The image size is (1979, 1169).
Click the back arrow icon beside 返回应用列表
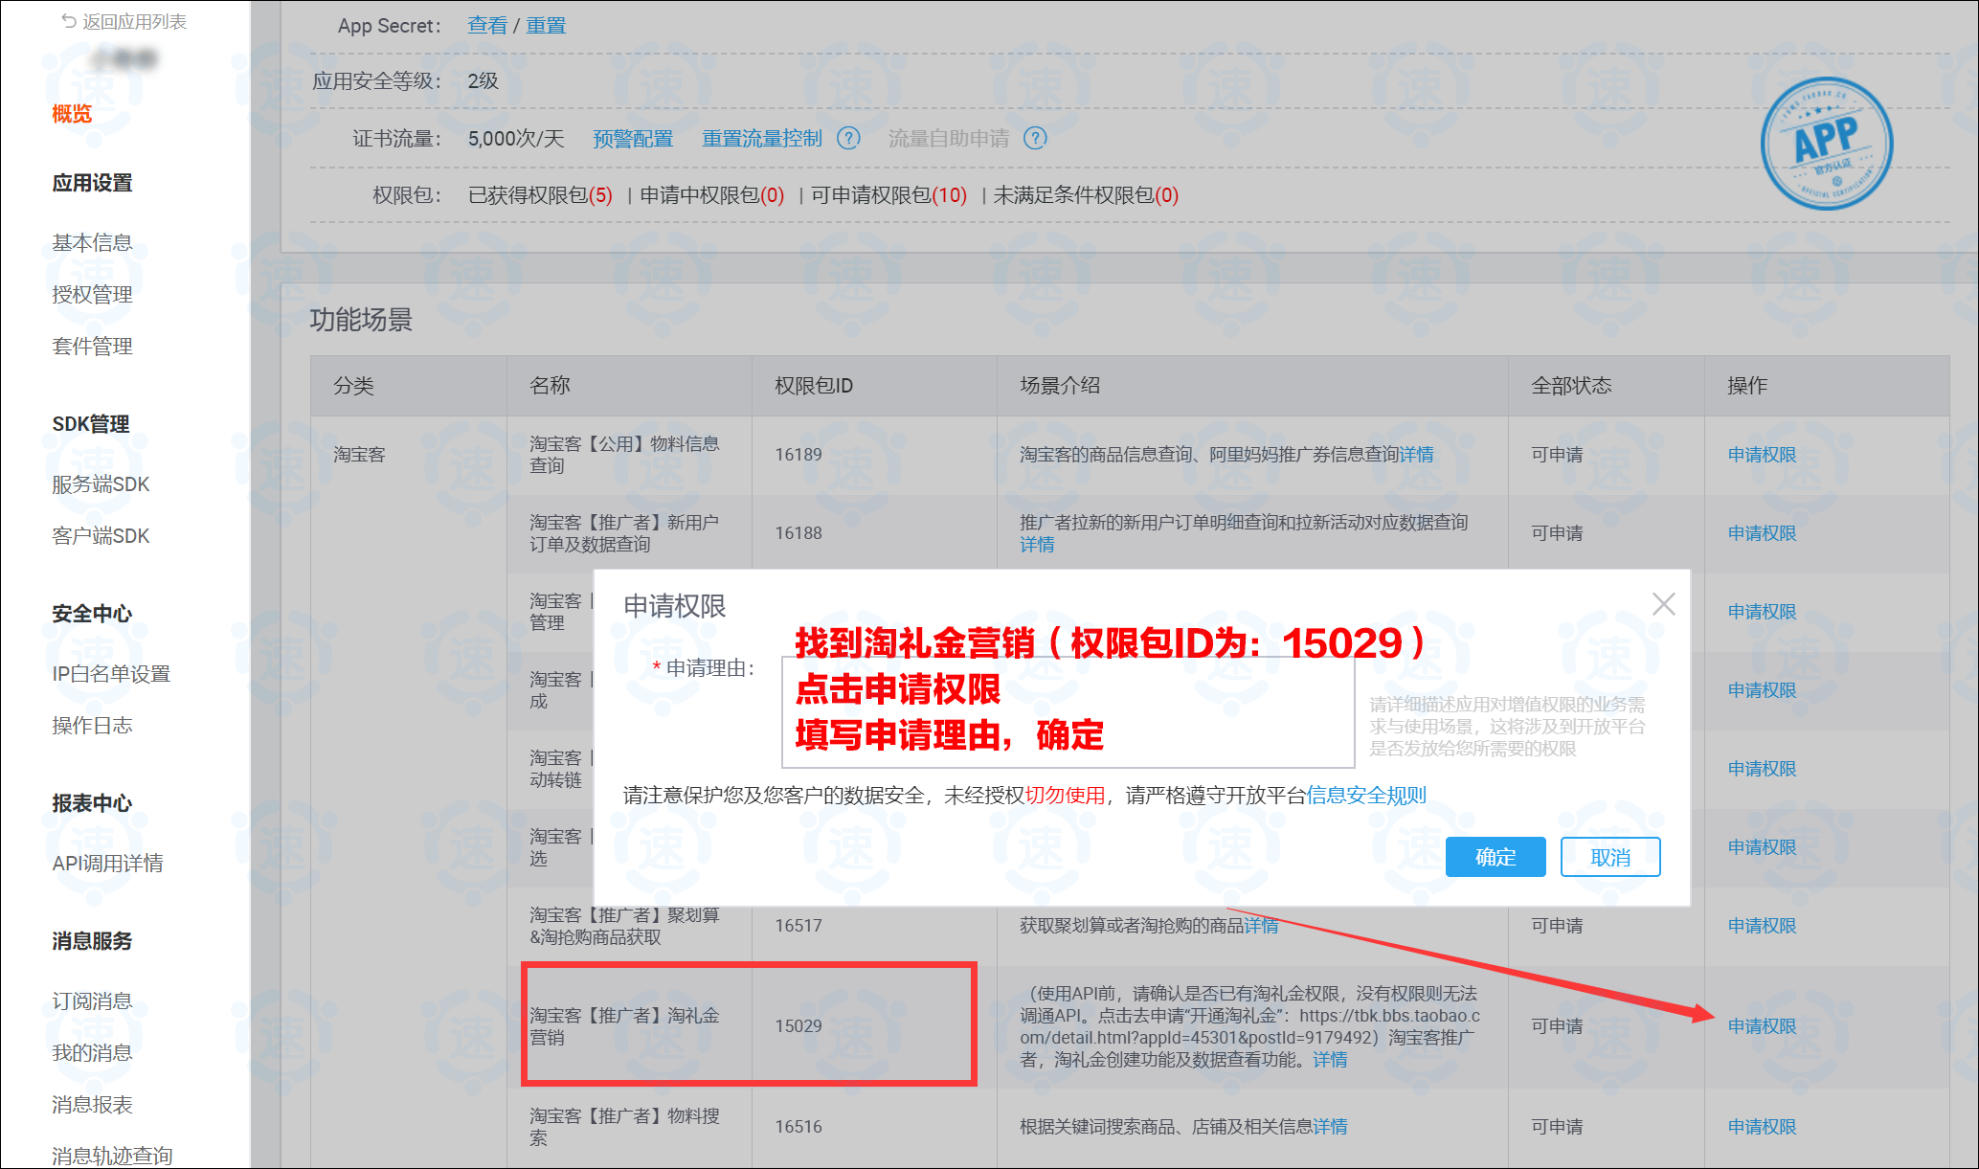[x=69, y=21]
